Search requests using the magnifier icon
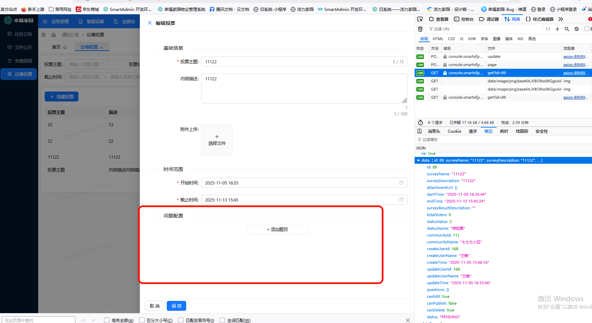This screenshot has width=592, height=323. pos(567,29)
